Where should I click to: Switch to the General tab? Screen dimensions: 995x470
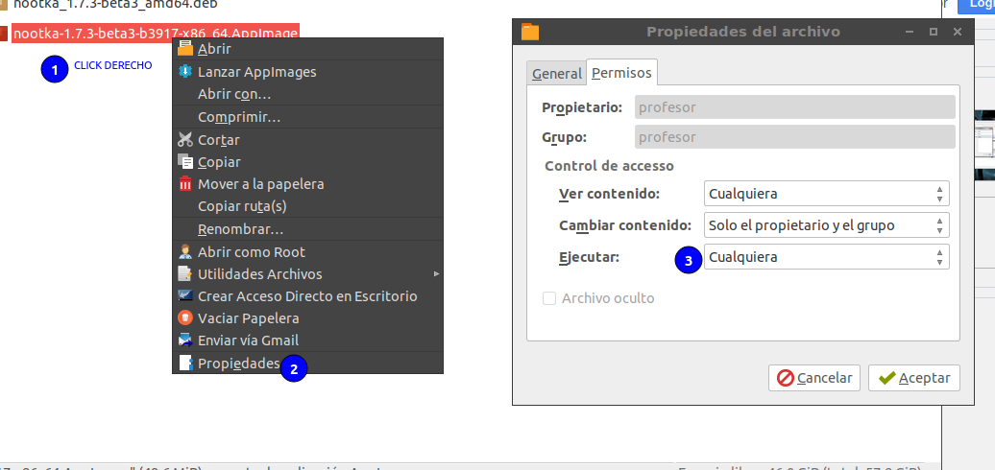(x=556, y=74)
